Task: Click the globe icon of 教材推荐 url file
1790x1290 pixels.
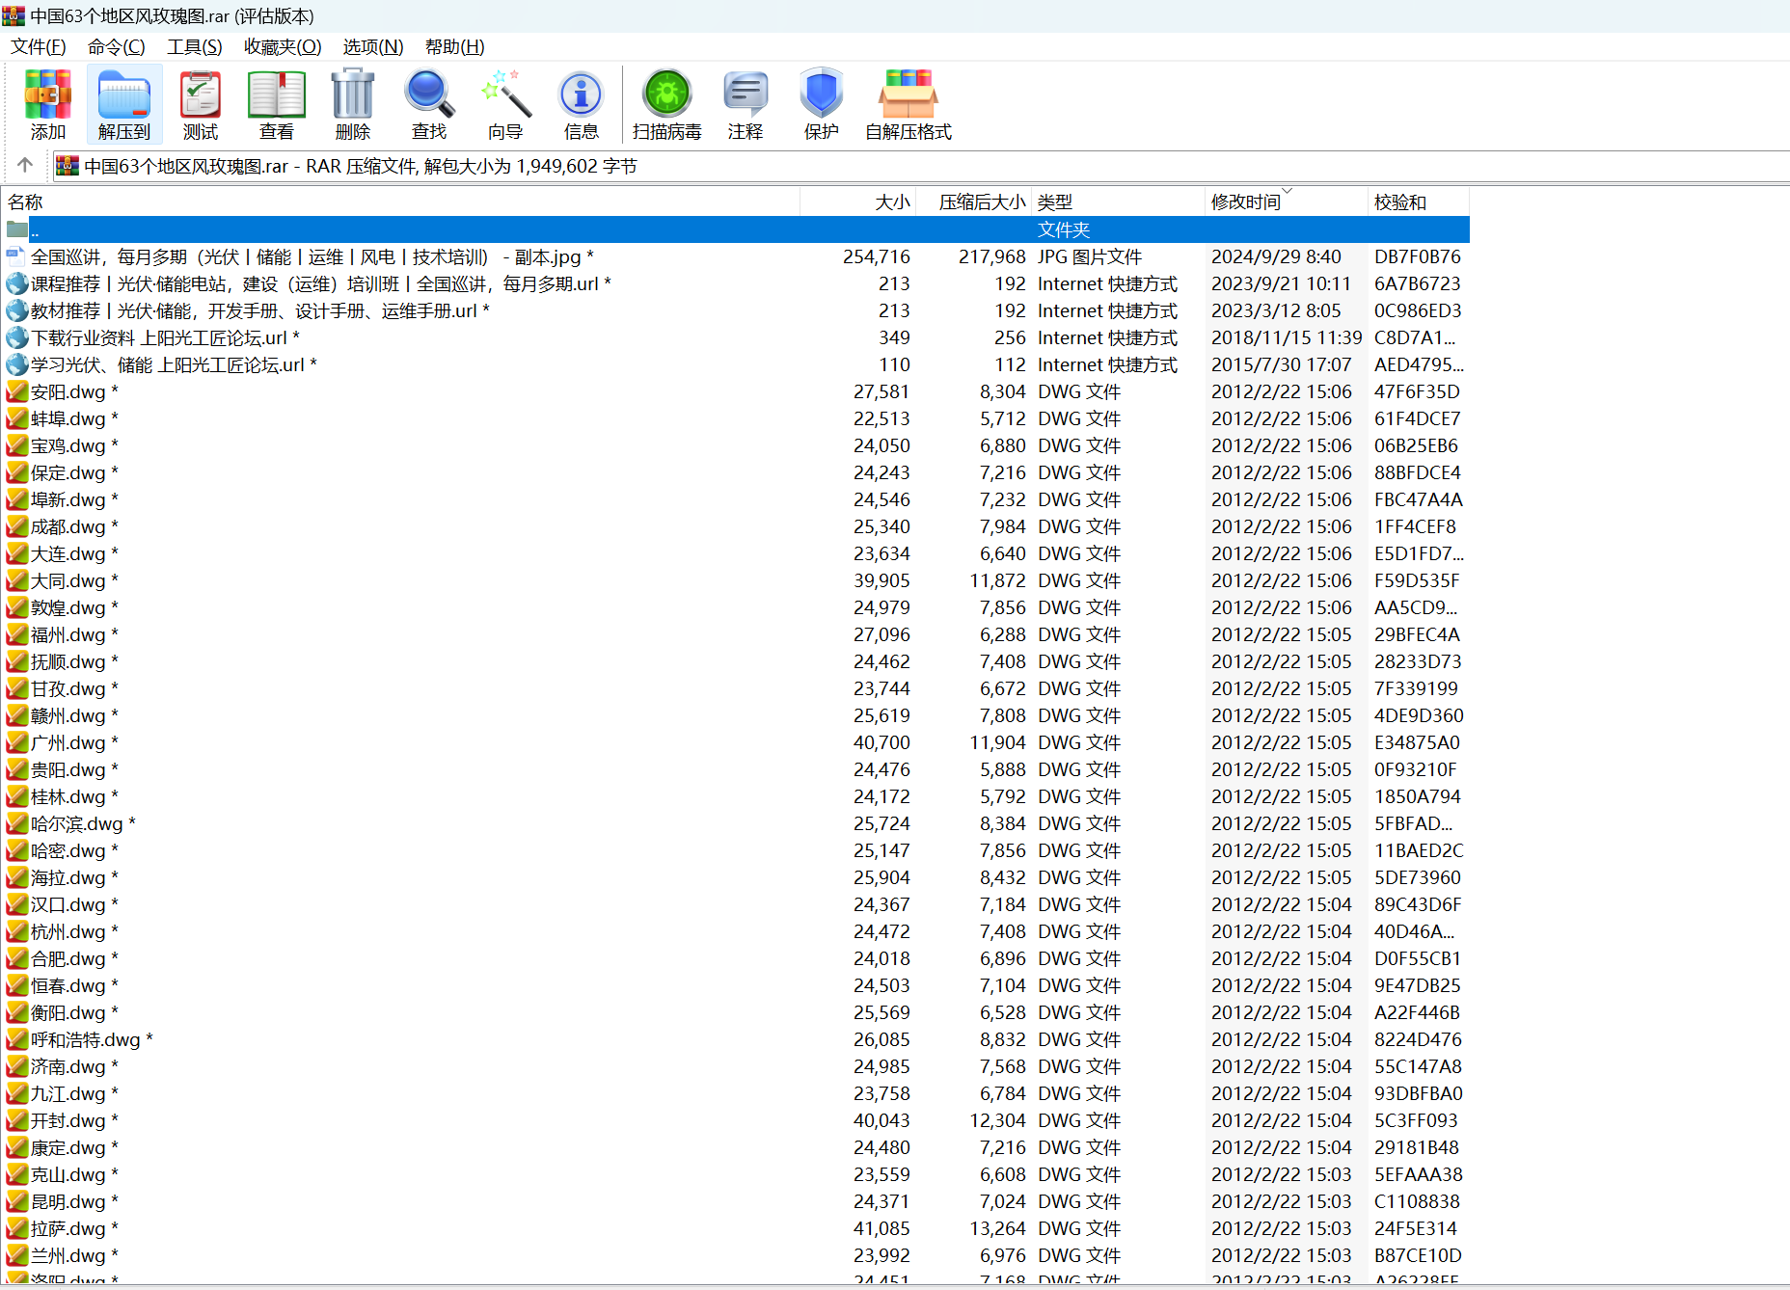Action: 16,310
